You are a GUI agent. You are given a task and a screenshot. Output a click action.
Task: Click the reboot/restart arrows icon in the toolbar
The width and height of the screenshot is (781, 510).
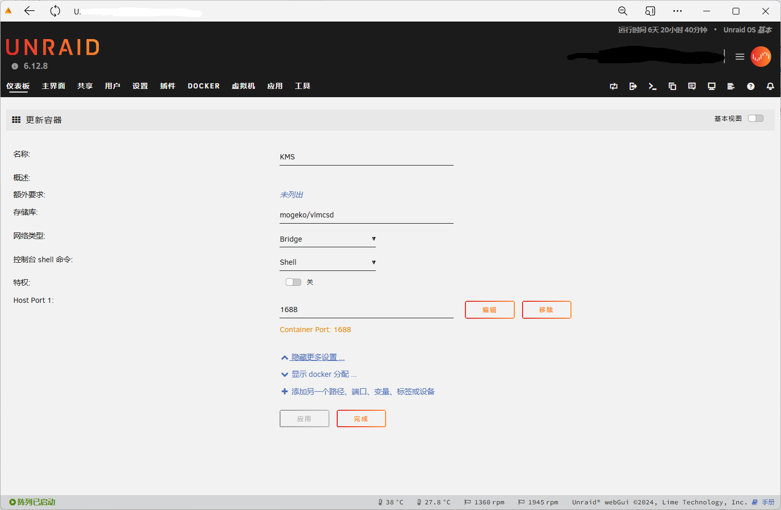click(614, 86)
